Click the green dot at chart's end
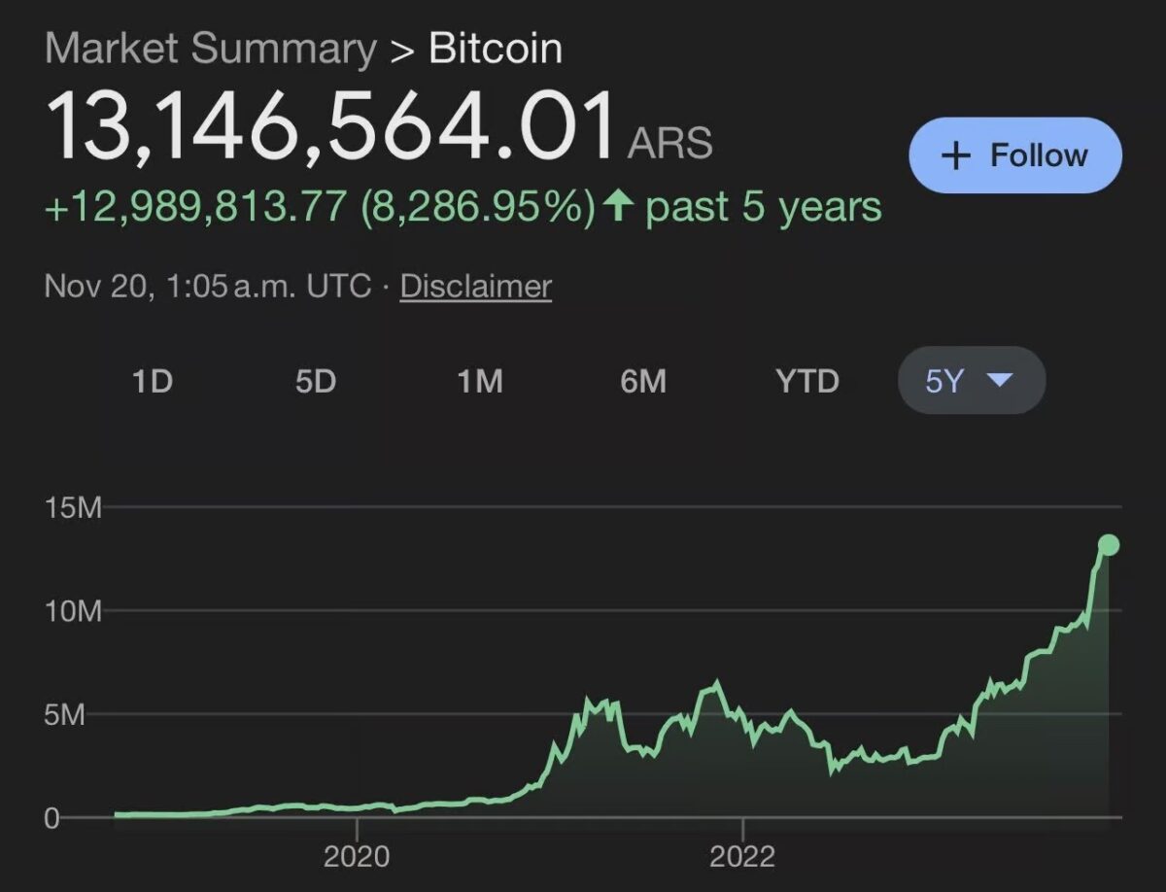This screenshot has height=892, width=1166. pyautogui.click(x=1108, y=545)
